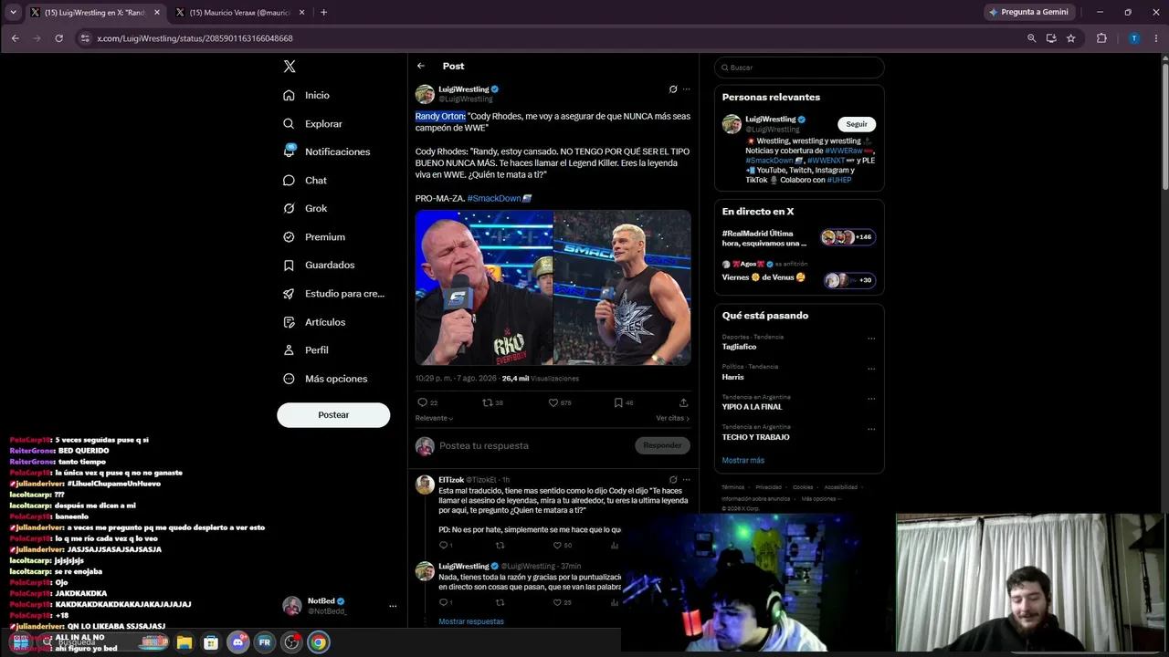
Task: Open Chrome three-dot menu
Action: [x=1154, y=38]
